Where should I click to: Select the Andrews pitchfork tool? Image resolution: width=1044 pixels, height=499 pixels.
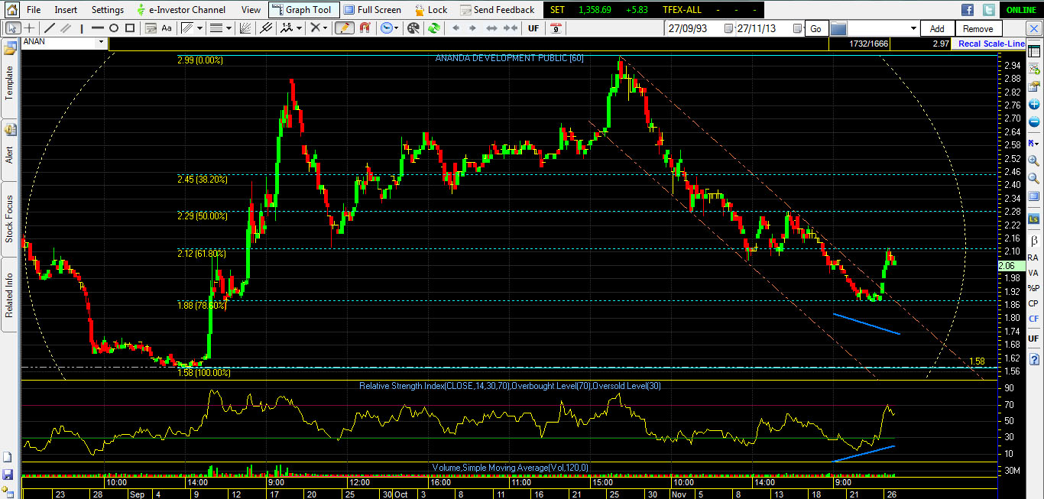(x=265, y=28)
